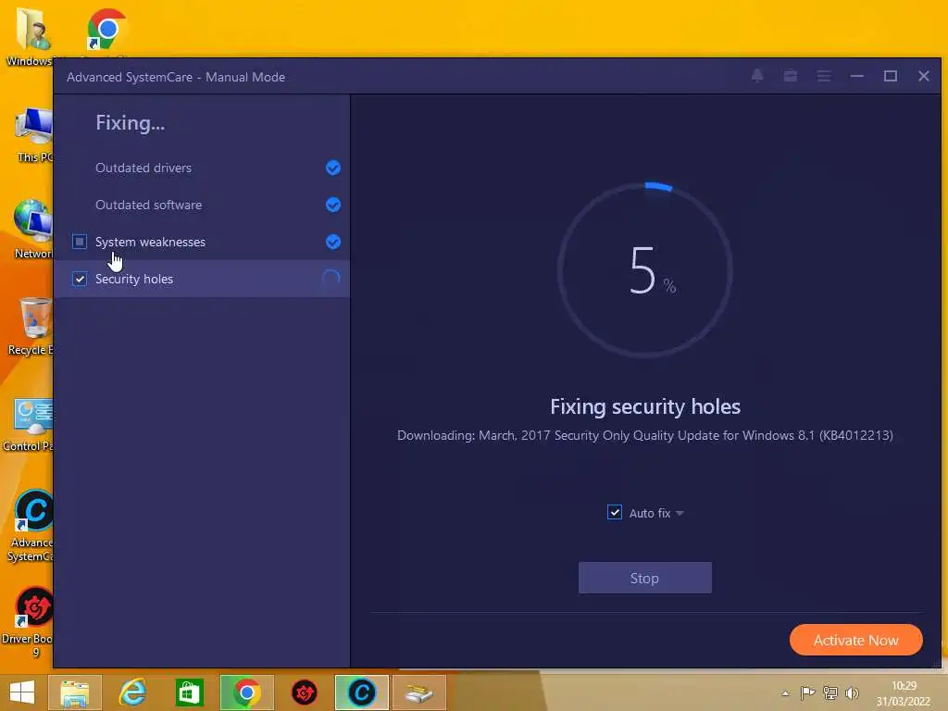
Task: Close the Advanced SystemCare window
Action: click(x=923, y=76)
